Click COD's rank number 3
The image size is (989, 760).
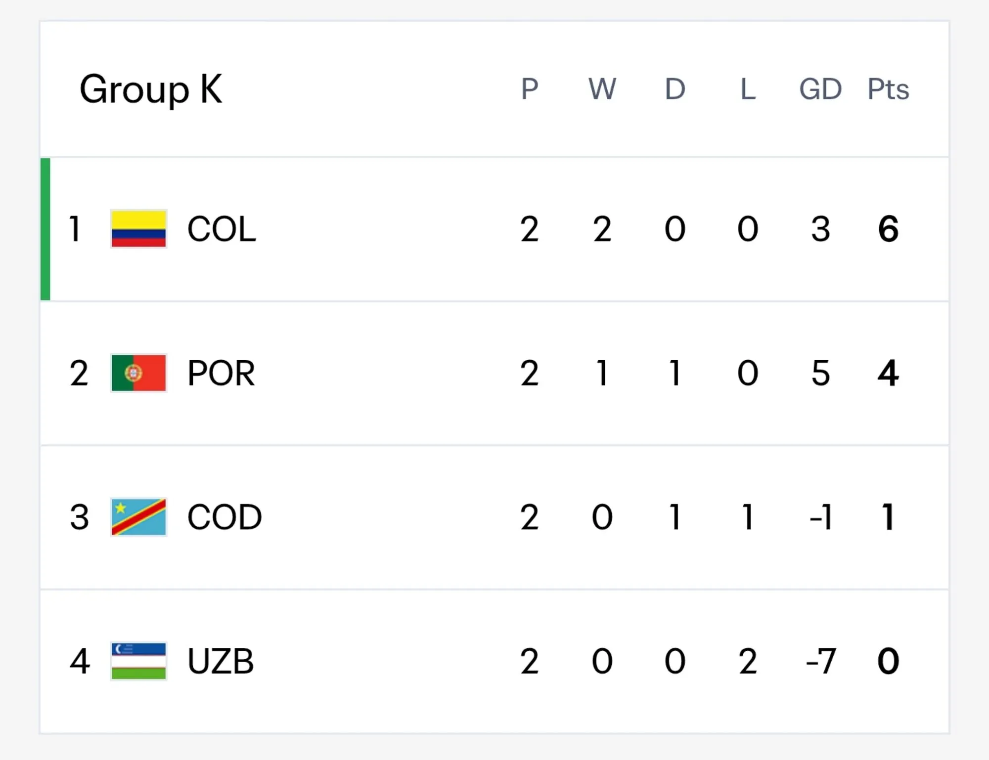click(79, 517)
